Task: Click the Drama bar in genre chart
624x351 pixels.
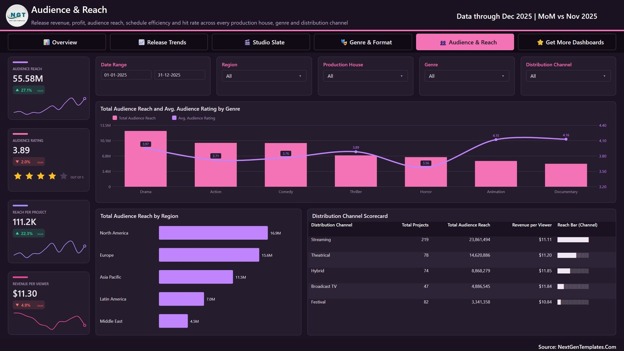Action: pyautogui.click(x=145, y=159)
